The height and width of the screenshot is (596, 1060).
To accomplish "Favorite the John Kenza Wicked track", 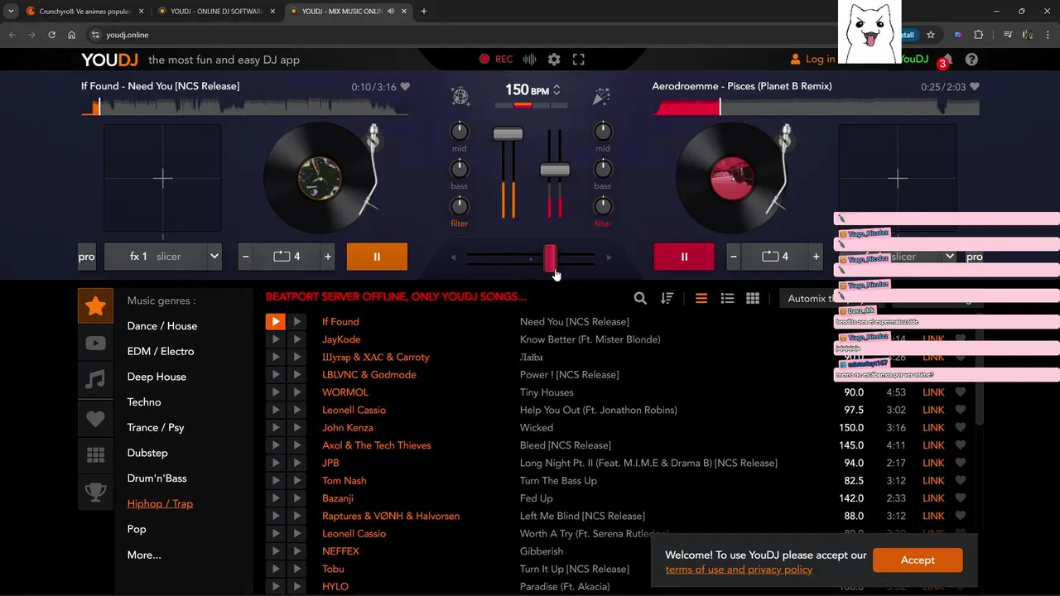I will [961, 428].
